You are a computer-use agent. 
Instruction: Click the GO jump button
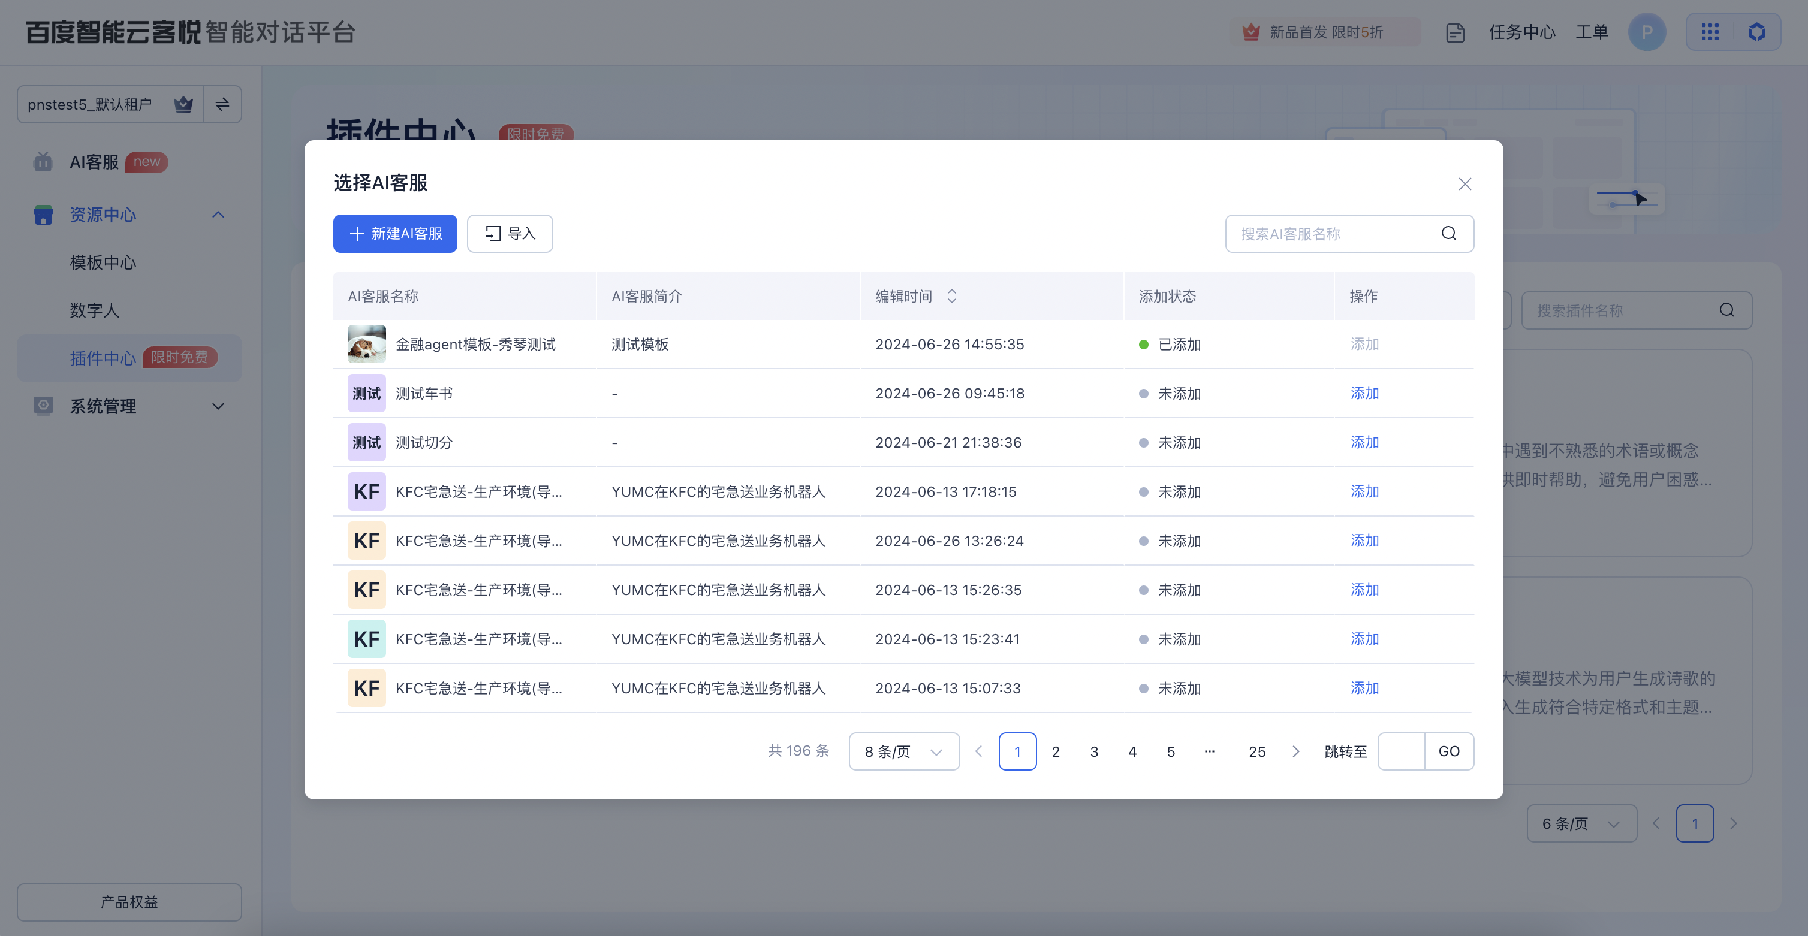click(1450, 751)
